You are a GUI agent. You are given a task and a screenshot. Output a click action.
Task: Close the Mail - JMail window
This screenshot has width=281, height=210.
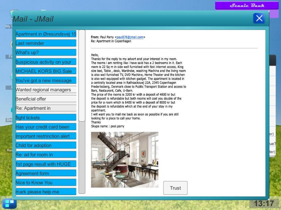pos(259,18)
